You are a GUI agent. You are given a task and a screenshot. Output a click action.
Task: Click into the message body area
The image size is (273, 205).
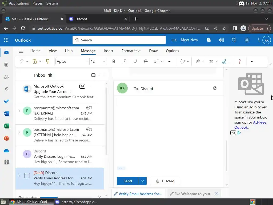[168, 131]
